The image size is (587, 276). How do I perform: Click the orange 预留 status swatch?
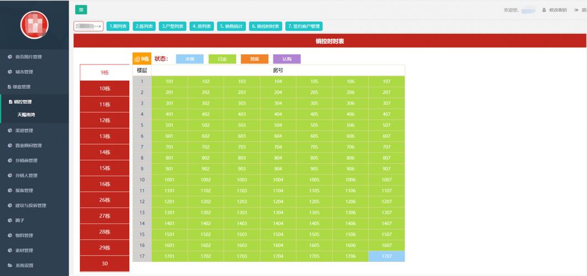click(x=254, y=59)
